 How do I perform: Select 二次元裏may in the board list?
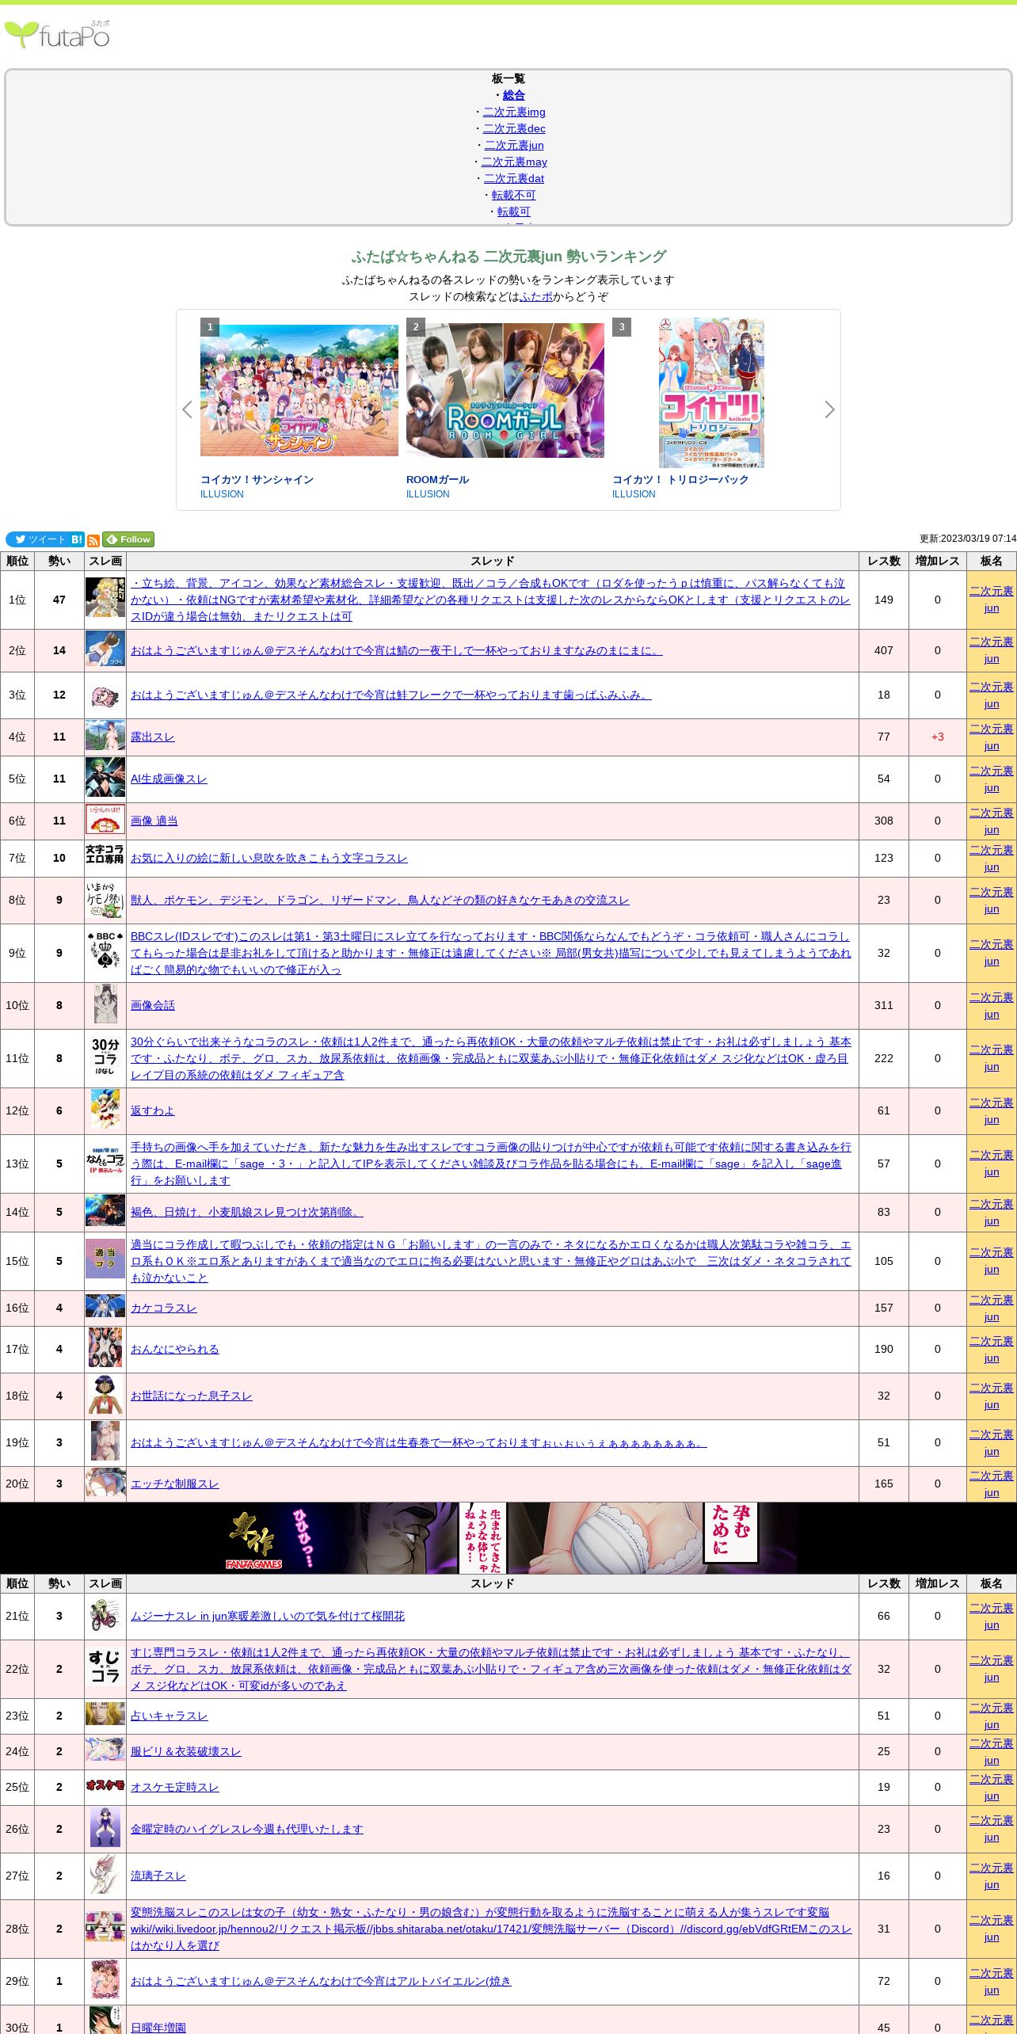click(x=514, y=162)
